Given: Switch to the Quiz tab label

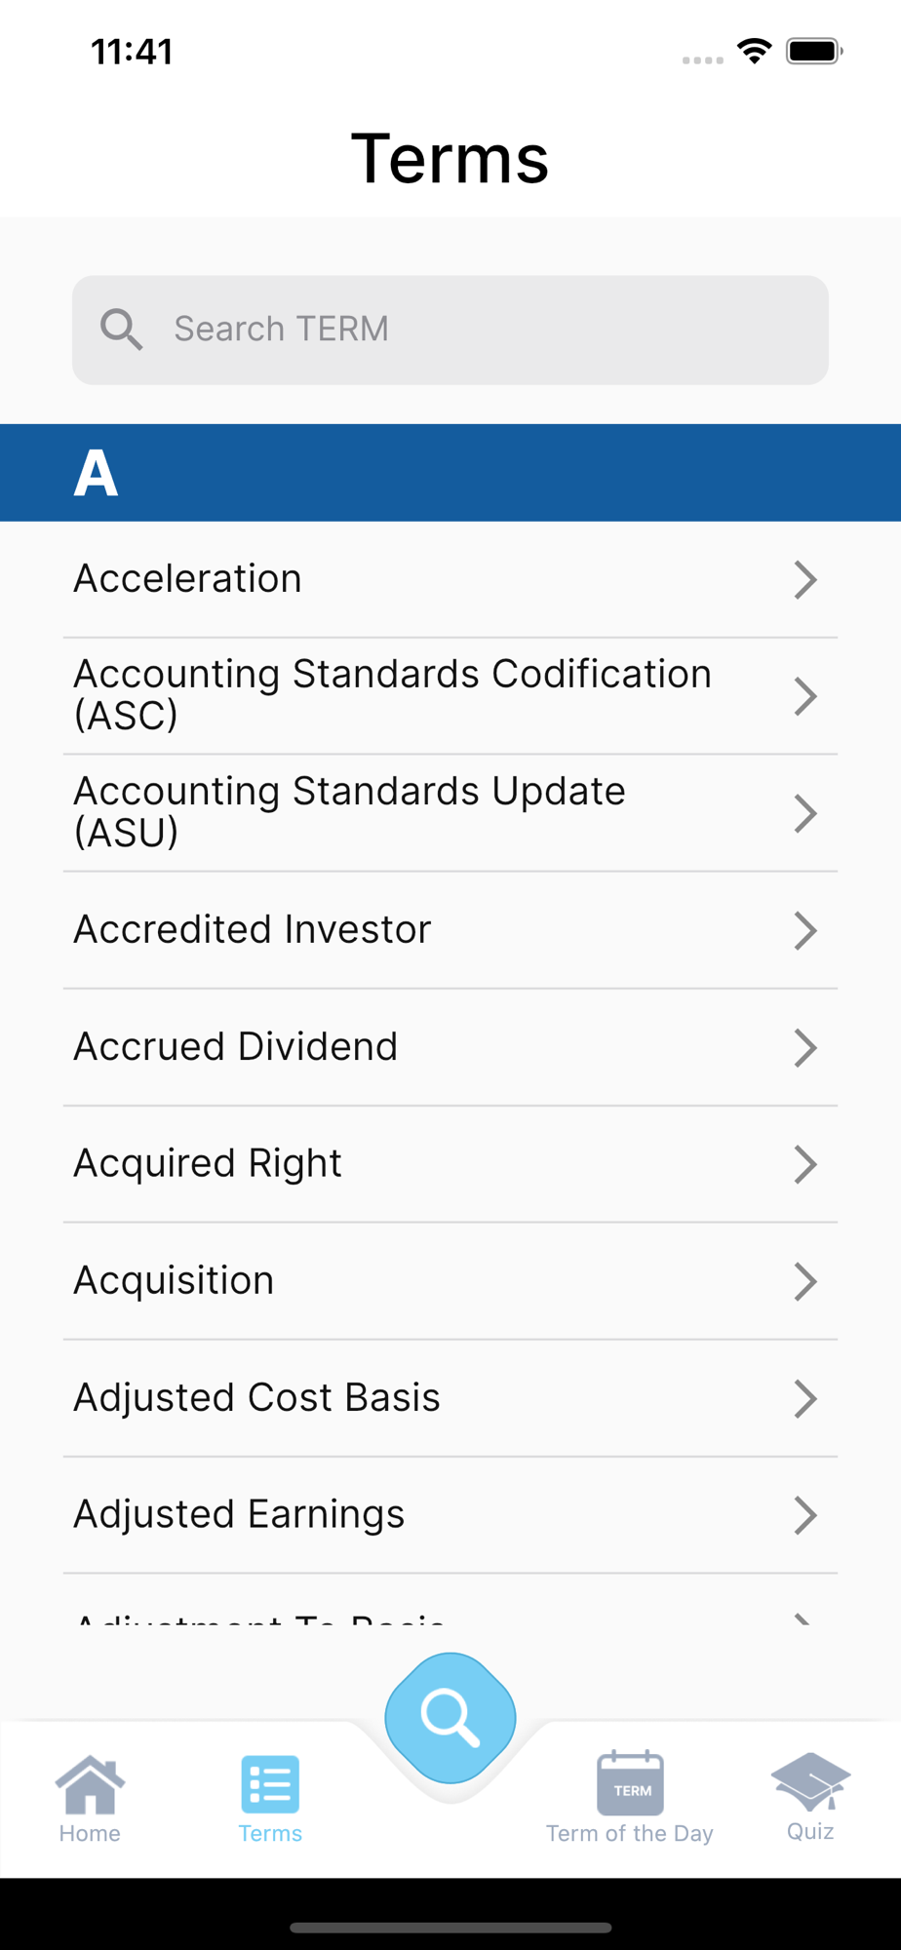Looking at the screenshot, I should 810,1831.
